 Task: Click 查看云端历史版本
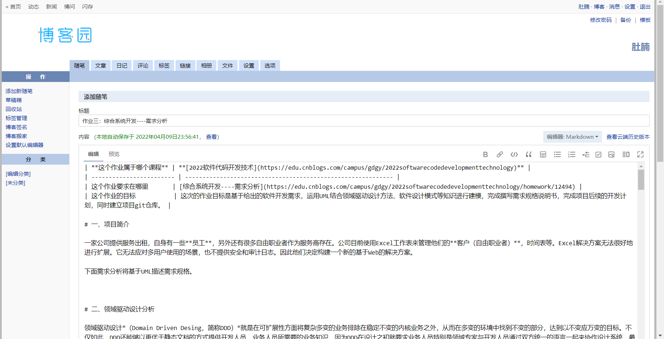point(628,137)
